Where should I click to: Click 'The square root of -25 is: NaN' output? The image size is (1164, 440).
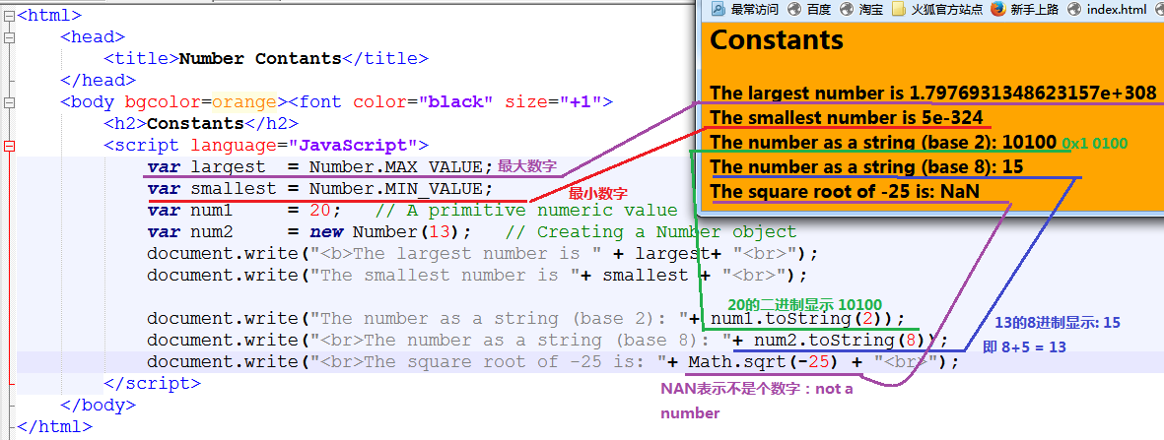point(845,191)
